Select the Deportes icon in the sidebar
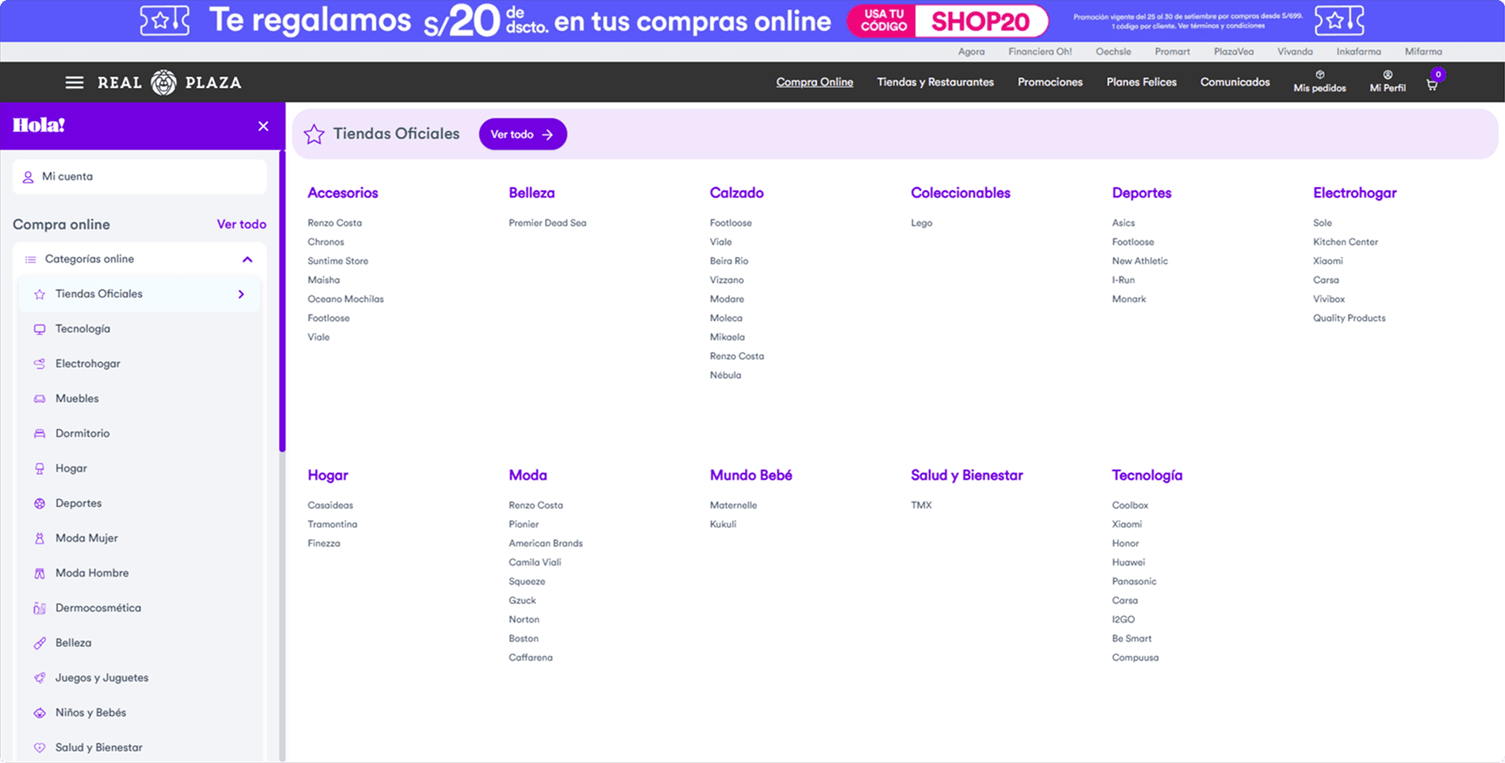 39,503
